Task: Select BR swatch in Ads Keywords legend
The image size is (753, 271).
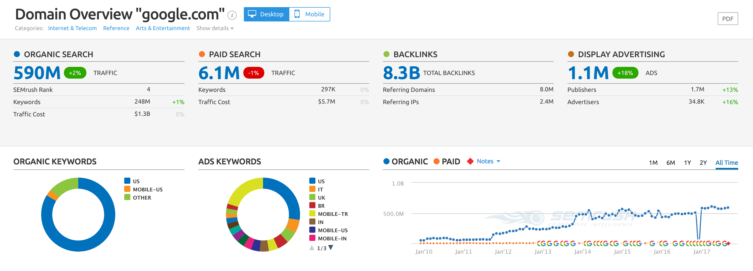Action: click(312, 205)
